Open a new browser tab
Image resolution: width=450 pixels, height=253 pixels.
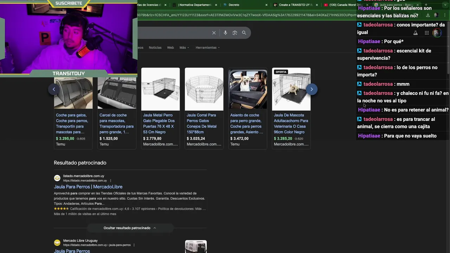[x=426, y=5]
